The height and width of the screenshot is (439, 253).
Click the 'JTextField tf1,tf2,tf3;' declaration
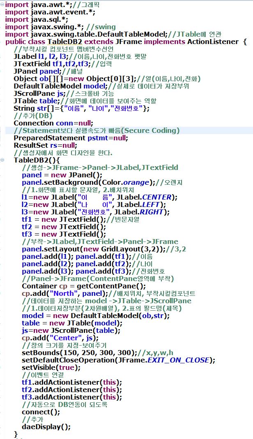point(63,64)
